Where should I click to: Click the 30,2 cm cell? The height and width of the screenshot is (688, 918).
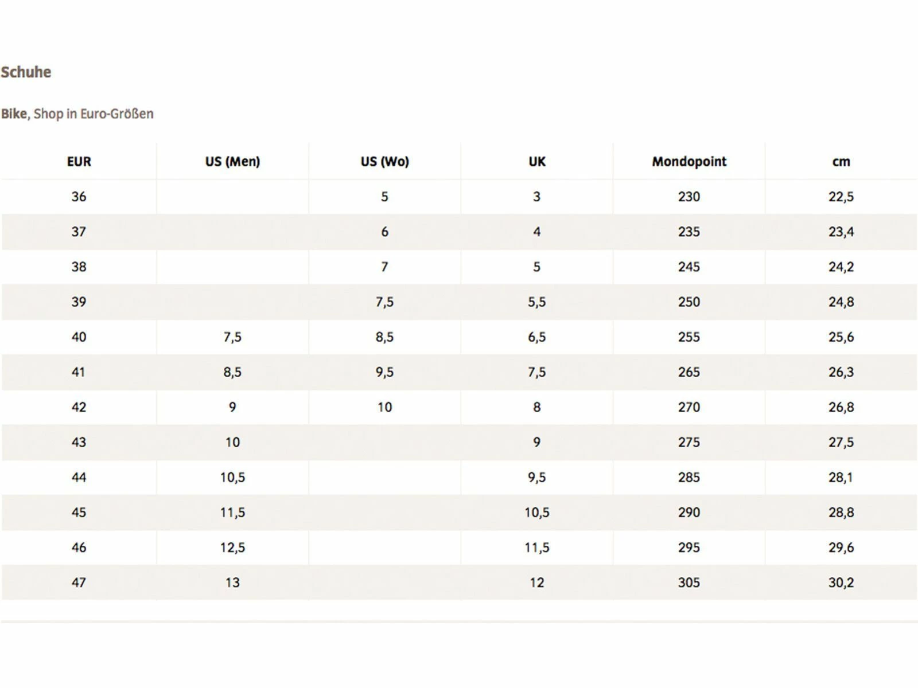pos(841,583)
